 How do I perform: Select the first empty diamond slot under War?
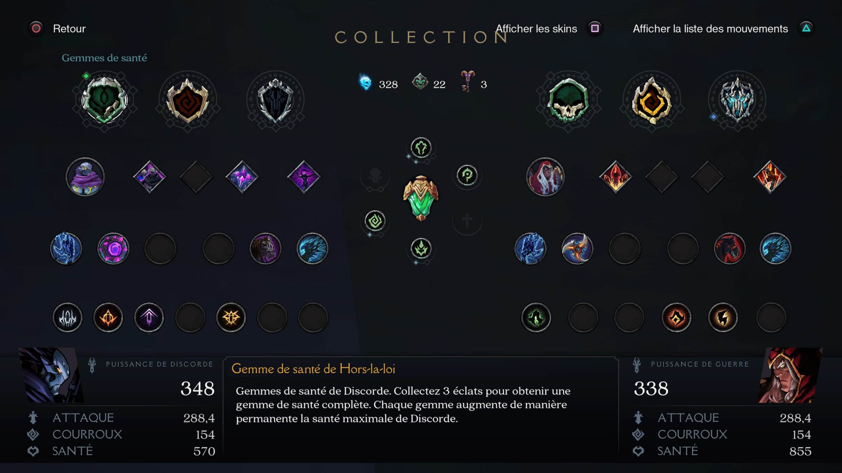pyautogui.click(x=661, y=177)
